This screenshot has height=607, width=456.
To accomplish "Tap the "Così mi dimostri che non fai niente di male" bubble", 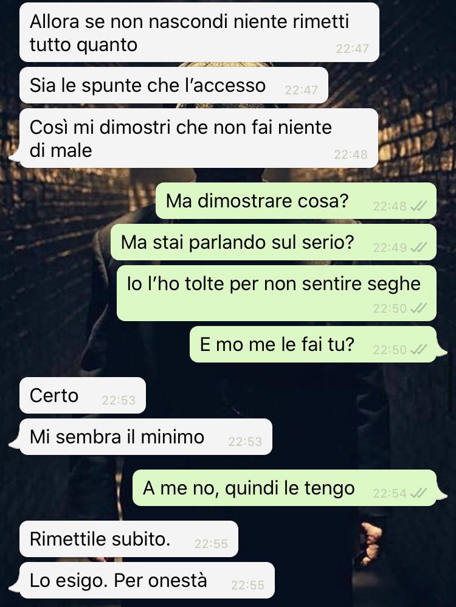I will [199, 138].
